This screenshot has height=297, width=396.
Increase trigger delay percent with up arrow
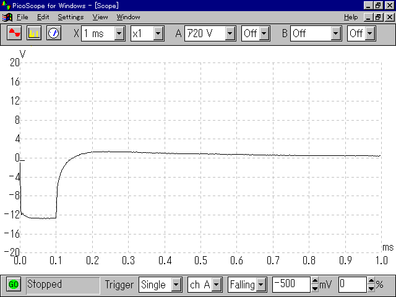point(371,280)
